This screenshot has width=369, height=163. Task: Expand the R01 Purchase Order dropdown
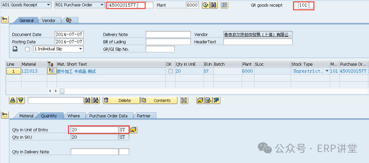[102, 5]
